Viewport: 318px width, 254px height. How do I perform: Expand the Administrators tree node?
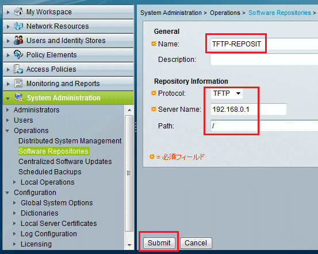click(x=7, y=110)
